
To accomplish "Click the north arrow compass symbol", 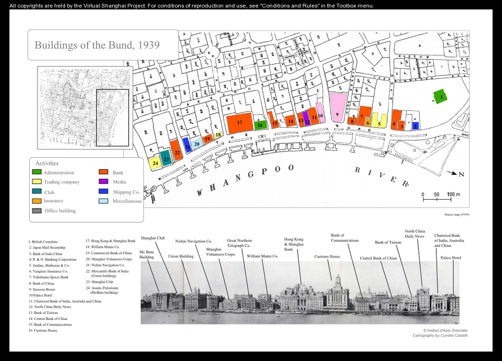I will tap(452, 174).
